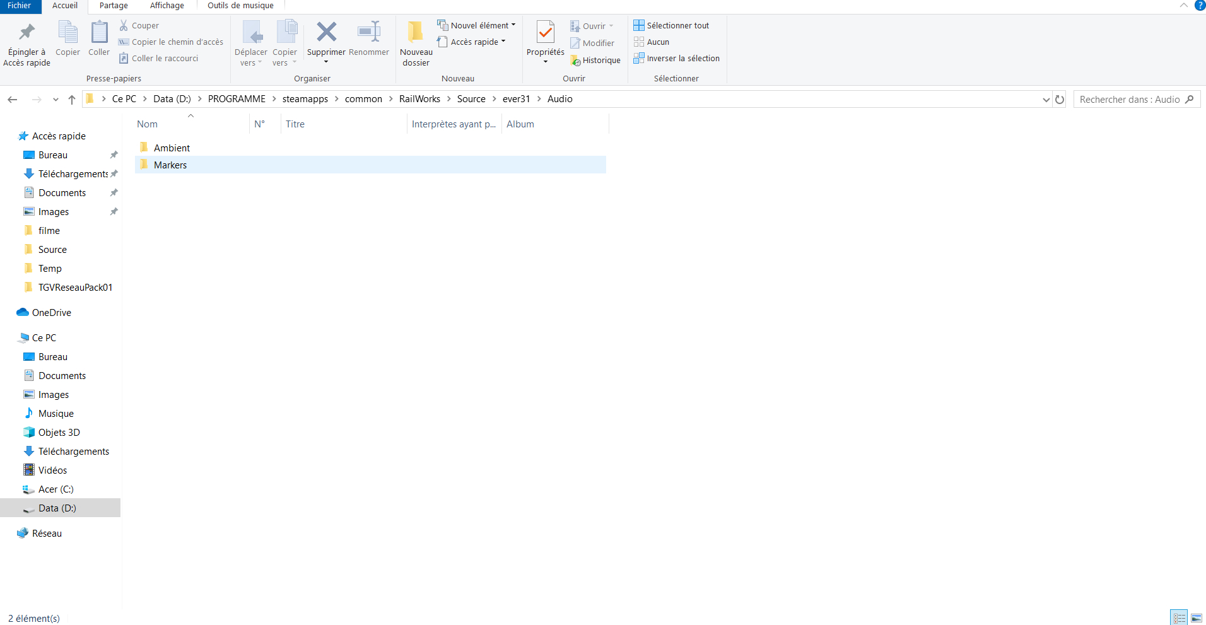Viewport: 1206px width, 625px height.
Task: Click the Rechercher dans : Audio field
Action: click(x=1129, y=100)
